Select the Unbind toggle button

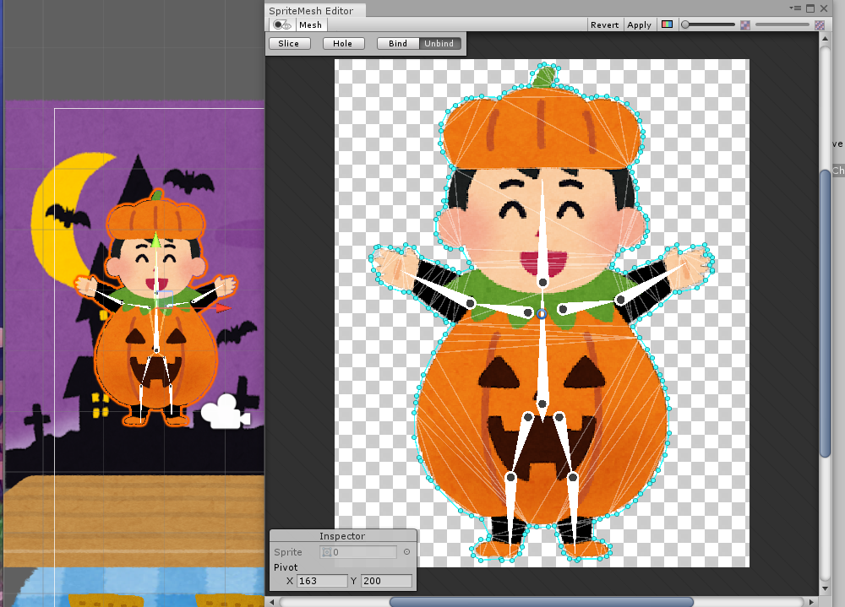click(439, 44)
